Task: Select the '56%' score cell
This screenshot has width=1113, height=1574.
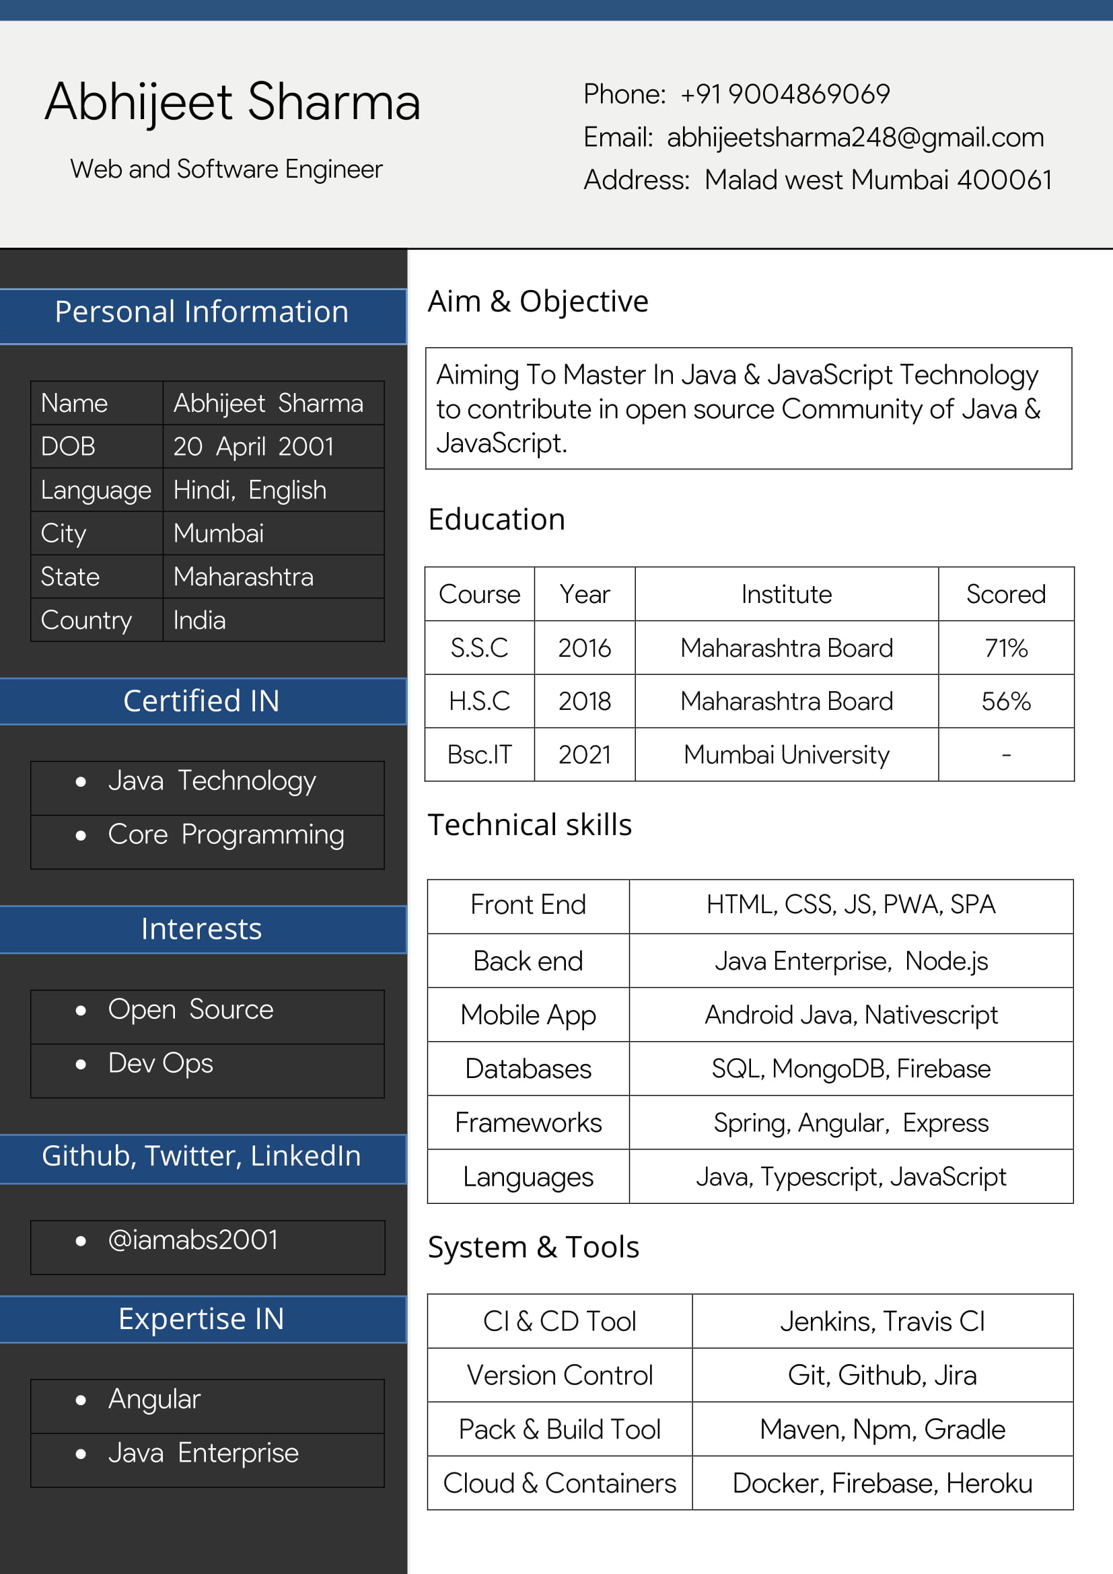Action: pyautogui.click(x=1005, y=701)
